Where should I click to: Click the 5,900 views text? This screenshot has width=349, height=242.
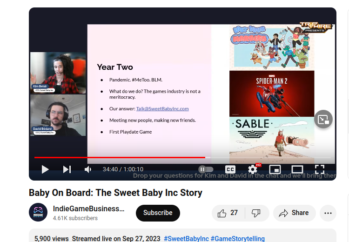pos(51,239)
